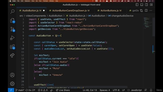Click the minimap code overview
This screenshot has width=163, height=92.
pos(148,23)
